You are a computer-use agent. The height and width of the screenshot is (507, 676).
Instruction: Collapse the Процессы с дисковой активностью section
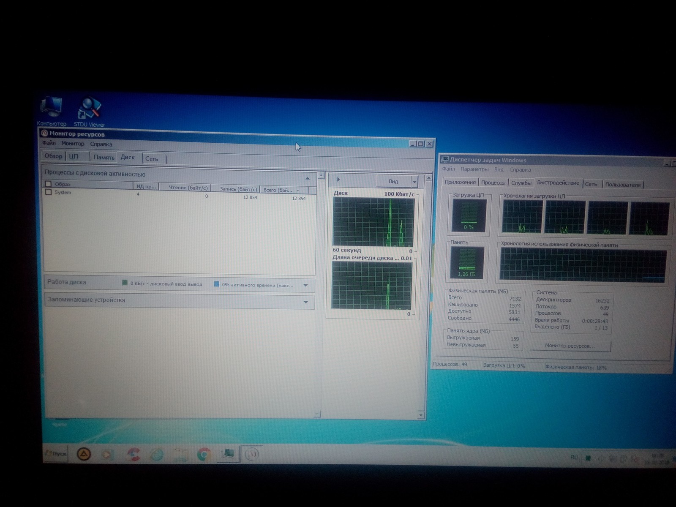307,178
